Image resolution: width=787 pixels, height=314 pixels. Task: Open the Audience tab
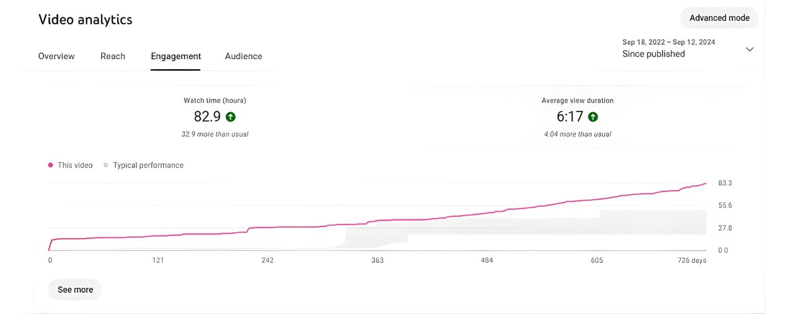coord(243,56)
